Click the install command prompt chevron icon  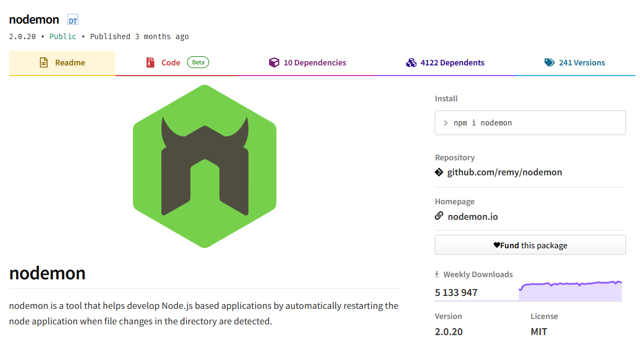click(x=446, y=123)
